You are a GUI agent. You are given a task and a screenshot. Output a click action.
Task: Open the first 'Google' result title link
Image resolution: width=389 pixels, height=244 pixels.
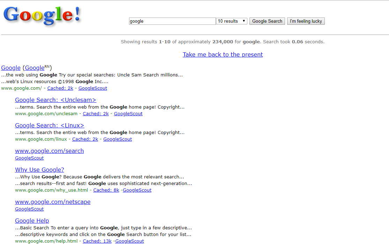click(11, 68)
